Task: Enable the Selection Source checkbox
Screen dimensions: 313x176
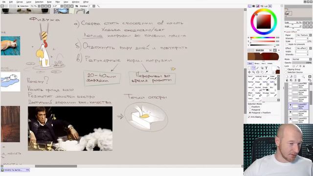Action: [286, 72]
